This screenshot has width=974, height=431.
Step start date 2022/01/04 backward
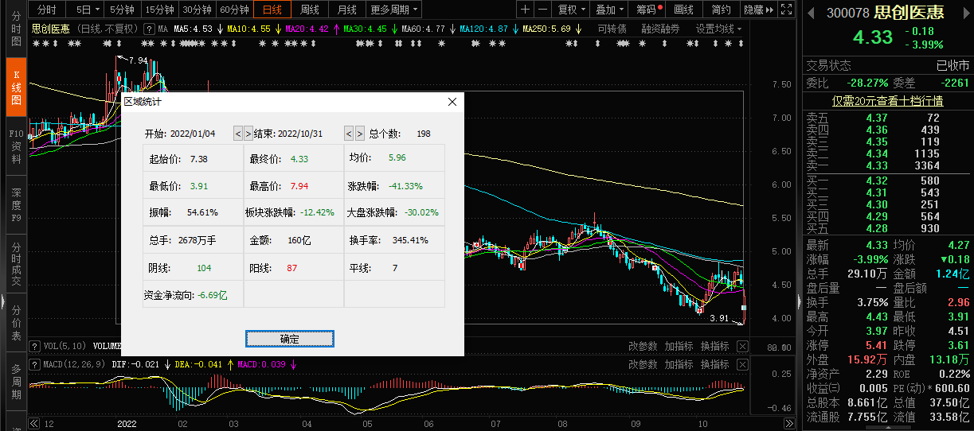click(x=237, y=134)
